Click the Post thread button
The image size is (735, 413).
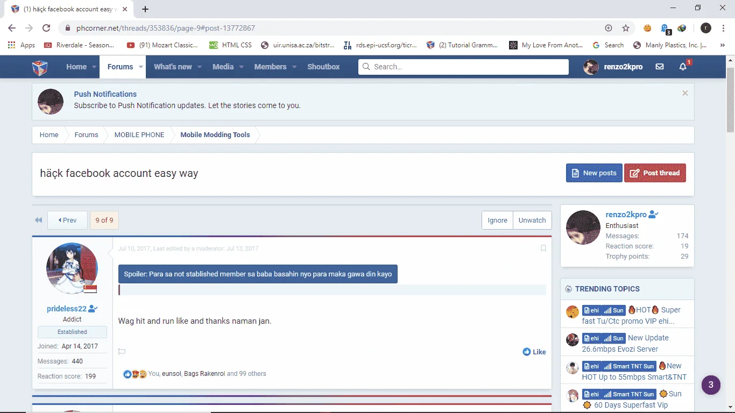655,173
